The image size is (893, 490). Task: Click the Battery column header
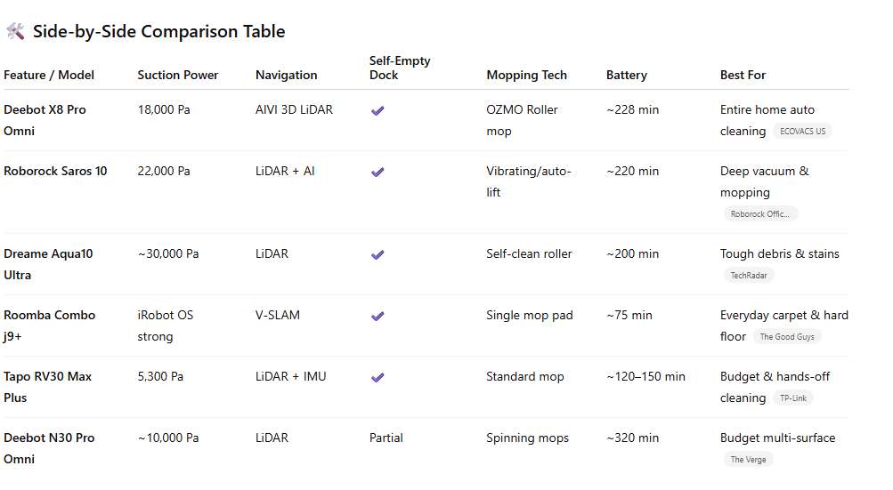(627, 76)
